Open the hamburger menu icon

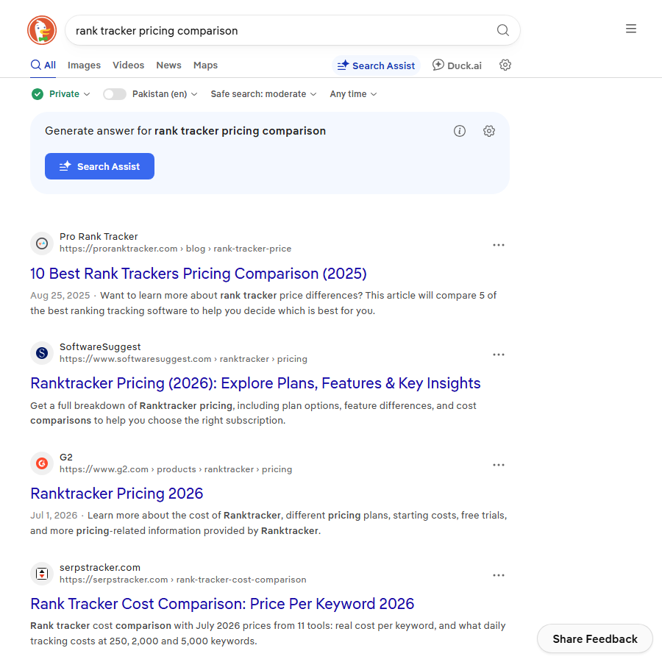pos(631,29)
